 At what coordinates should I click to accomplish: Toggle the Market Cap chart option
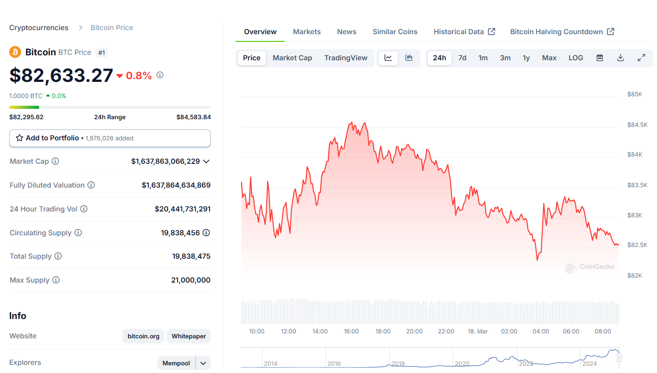click(x=292, y=58)
